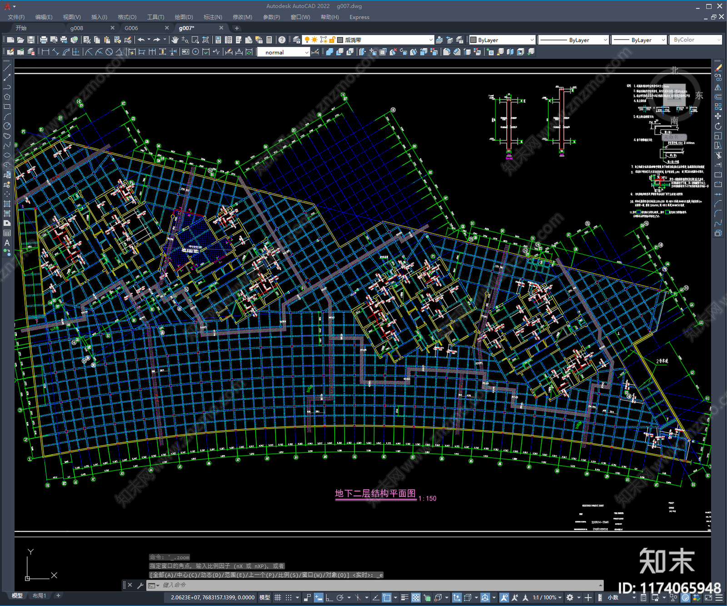
Task: Click the Save drawing icon
Action: tap(31, 40)
